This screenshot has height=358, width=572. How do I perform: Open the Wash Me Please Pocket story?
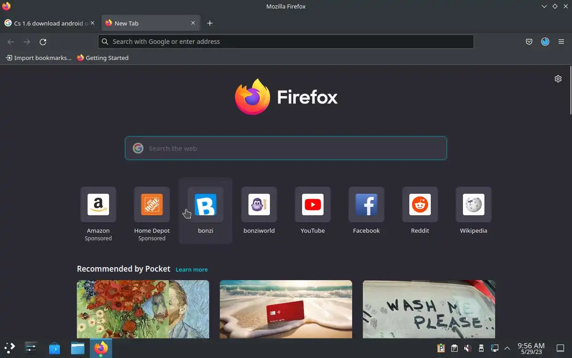(x=429, y=309)
